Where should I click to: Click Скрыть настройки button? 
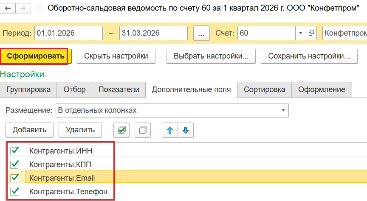coord(116,56)
